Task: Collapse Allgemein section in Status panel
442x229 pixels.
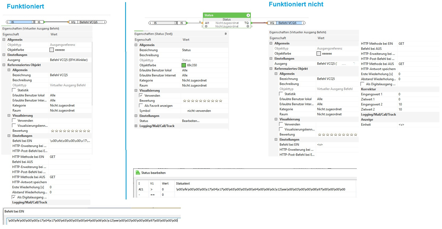Action: click(136, 45)
